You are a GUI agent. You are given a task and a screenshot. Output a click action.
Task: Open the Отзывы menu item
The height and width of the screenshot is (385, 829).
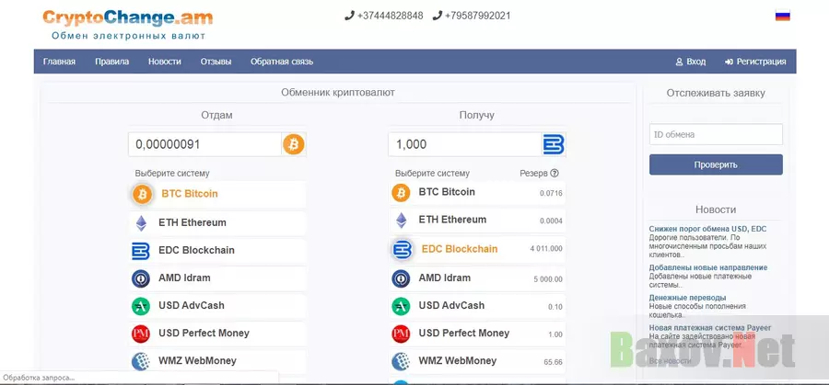click(216, 62)
